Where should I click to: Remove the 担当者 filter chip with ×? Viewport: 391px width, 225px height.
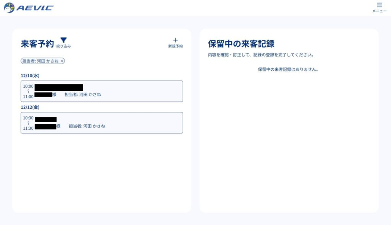point(62,61)
